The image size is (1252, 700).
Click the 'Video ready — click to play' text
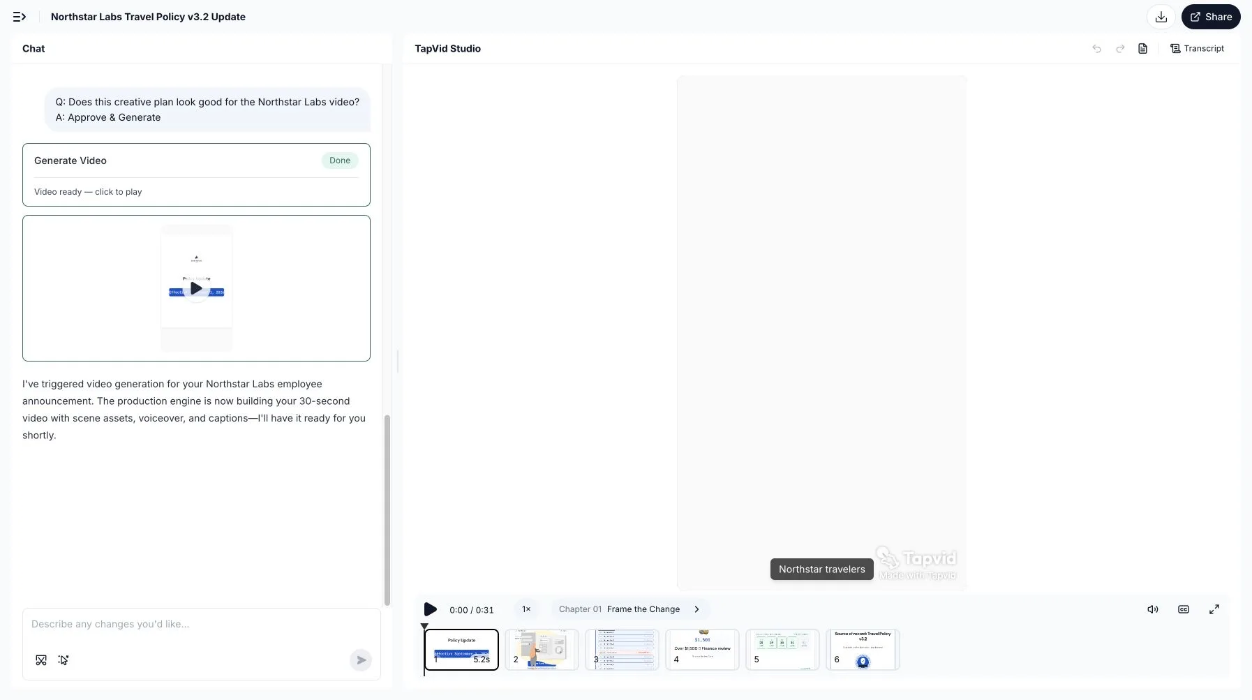(x=88, y=192)
